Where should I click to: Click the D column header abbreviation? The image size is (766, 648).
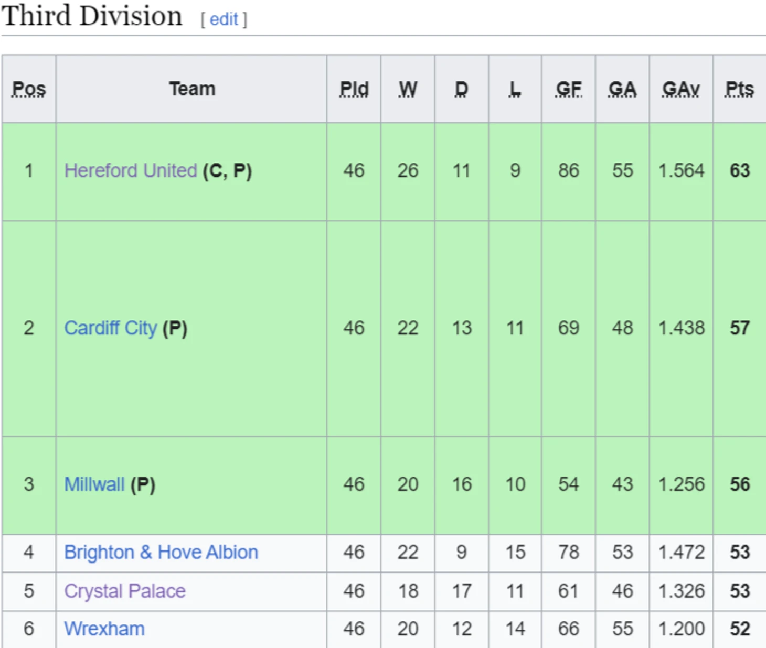(461, 89)
